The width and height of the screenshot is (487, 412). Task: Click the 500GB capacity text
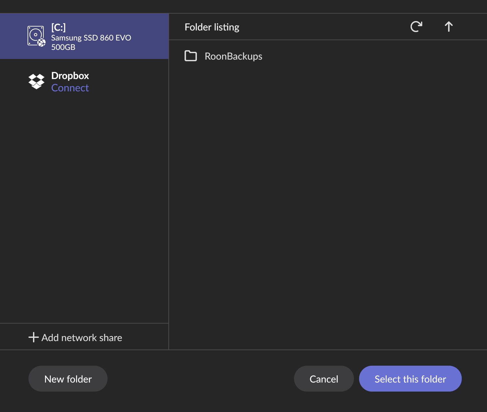click(63, 47)
